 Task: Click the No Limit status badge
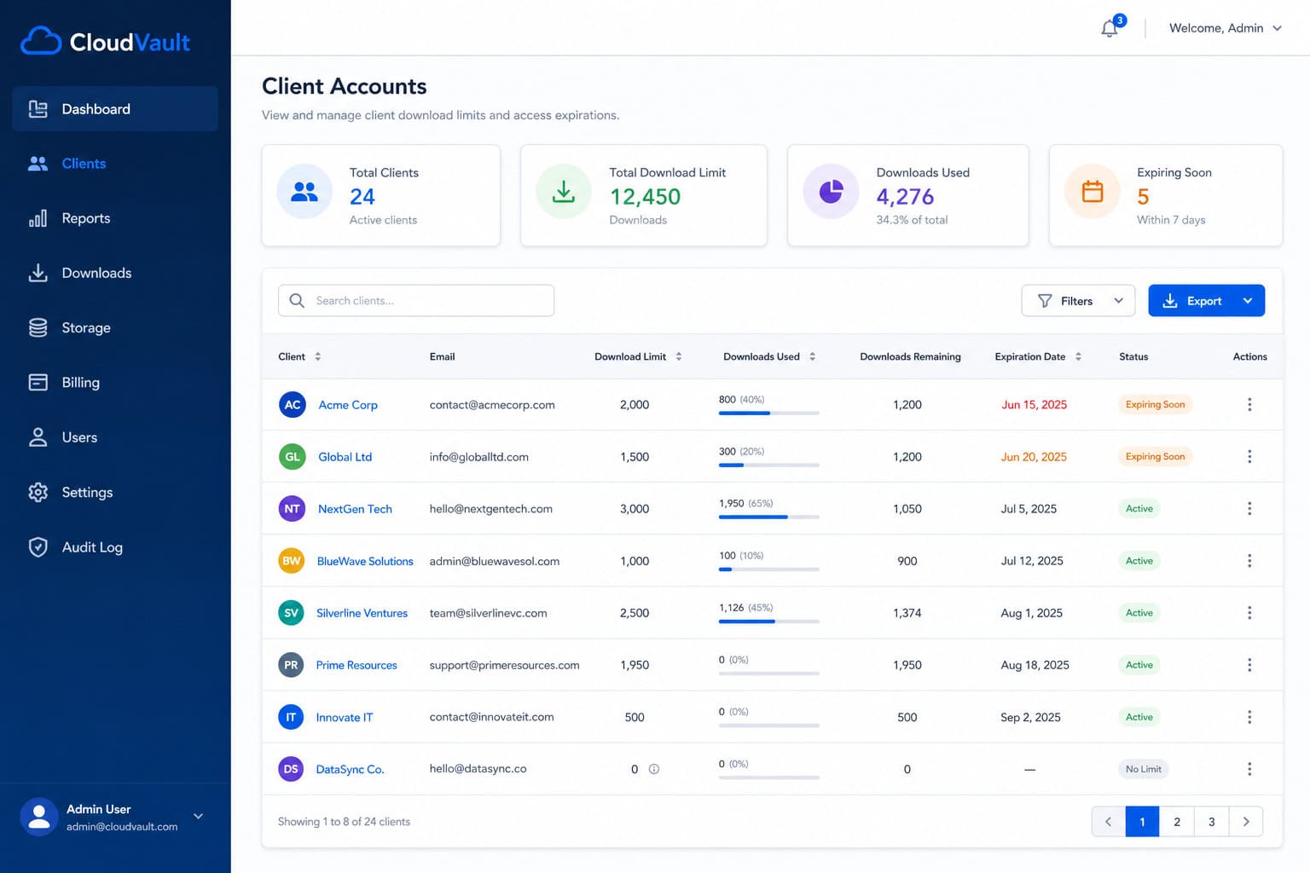pos(1143,769)
